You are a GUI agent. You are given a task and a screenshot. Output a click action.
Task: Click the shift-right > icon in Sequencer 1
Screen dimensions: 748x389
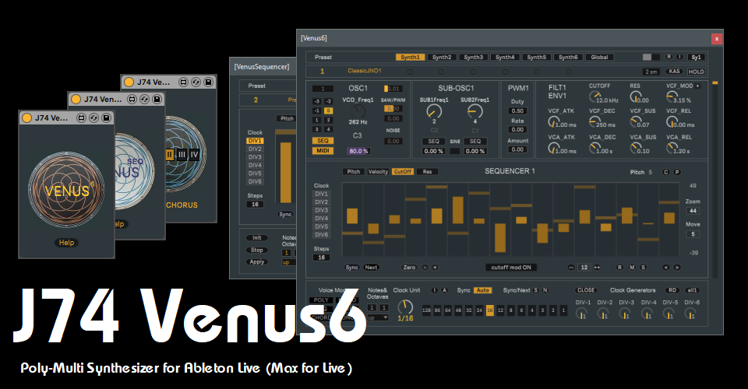coord(676,268)
